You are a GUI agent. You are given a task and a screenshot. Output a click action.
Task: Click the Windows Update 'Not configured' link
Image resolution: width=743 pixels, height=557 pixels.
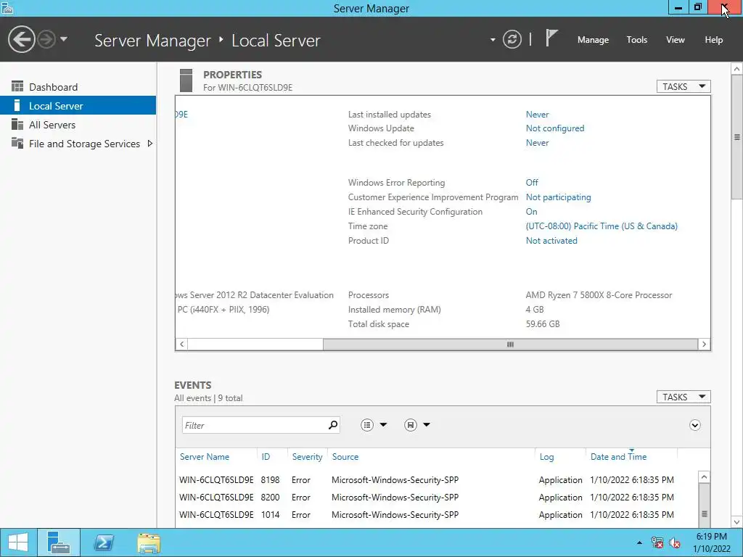tap(555, 128)
